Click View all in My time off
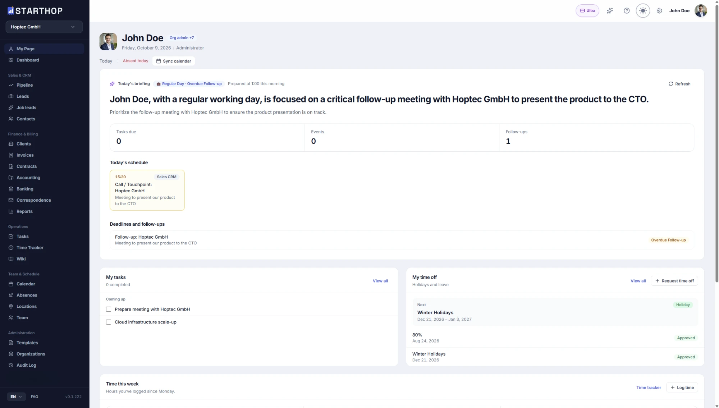719x408 pixels. point(638,281)
